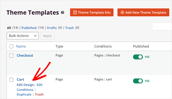Show Drafts templates filter
Viewport: 172px width, 99px height.
52,28
